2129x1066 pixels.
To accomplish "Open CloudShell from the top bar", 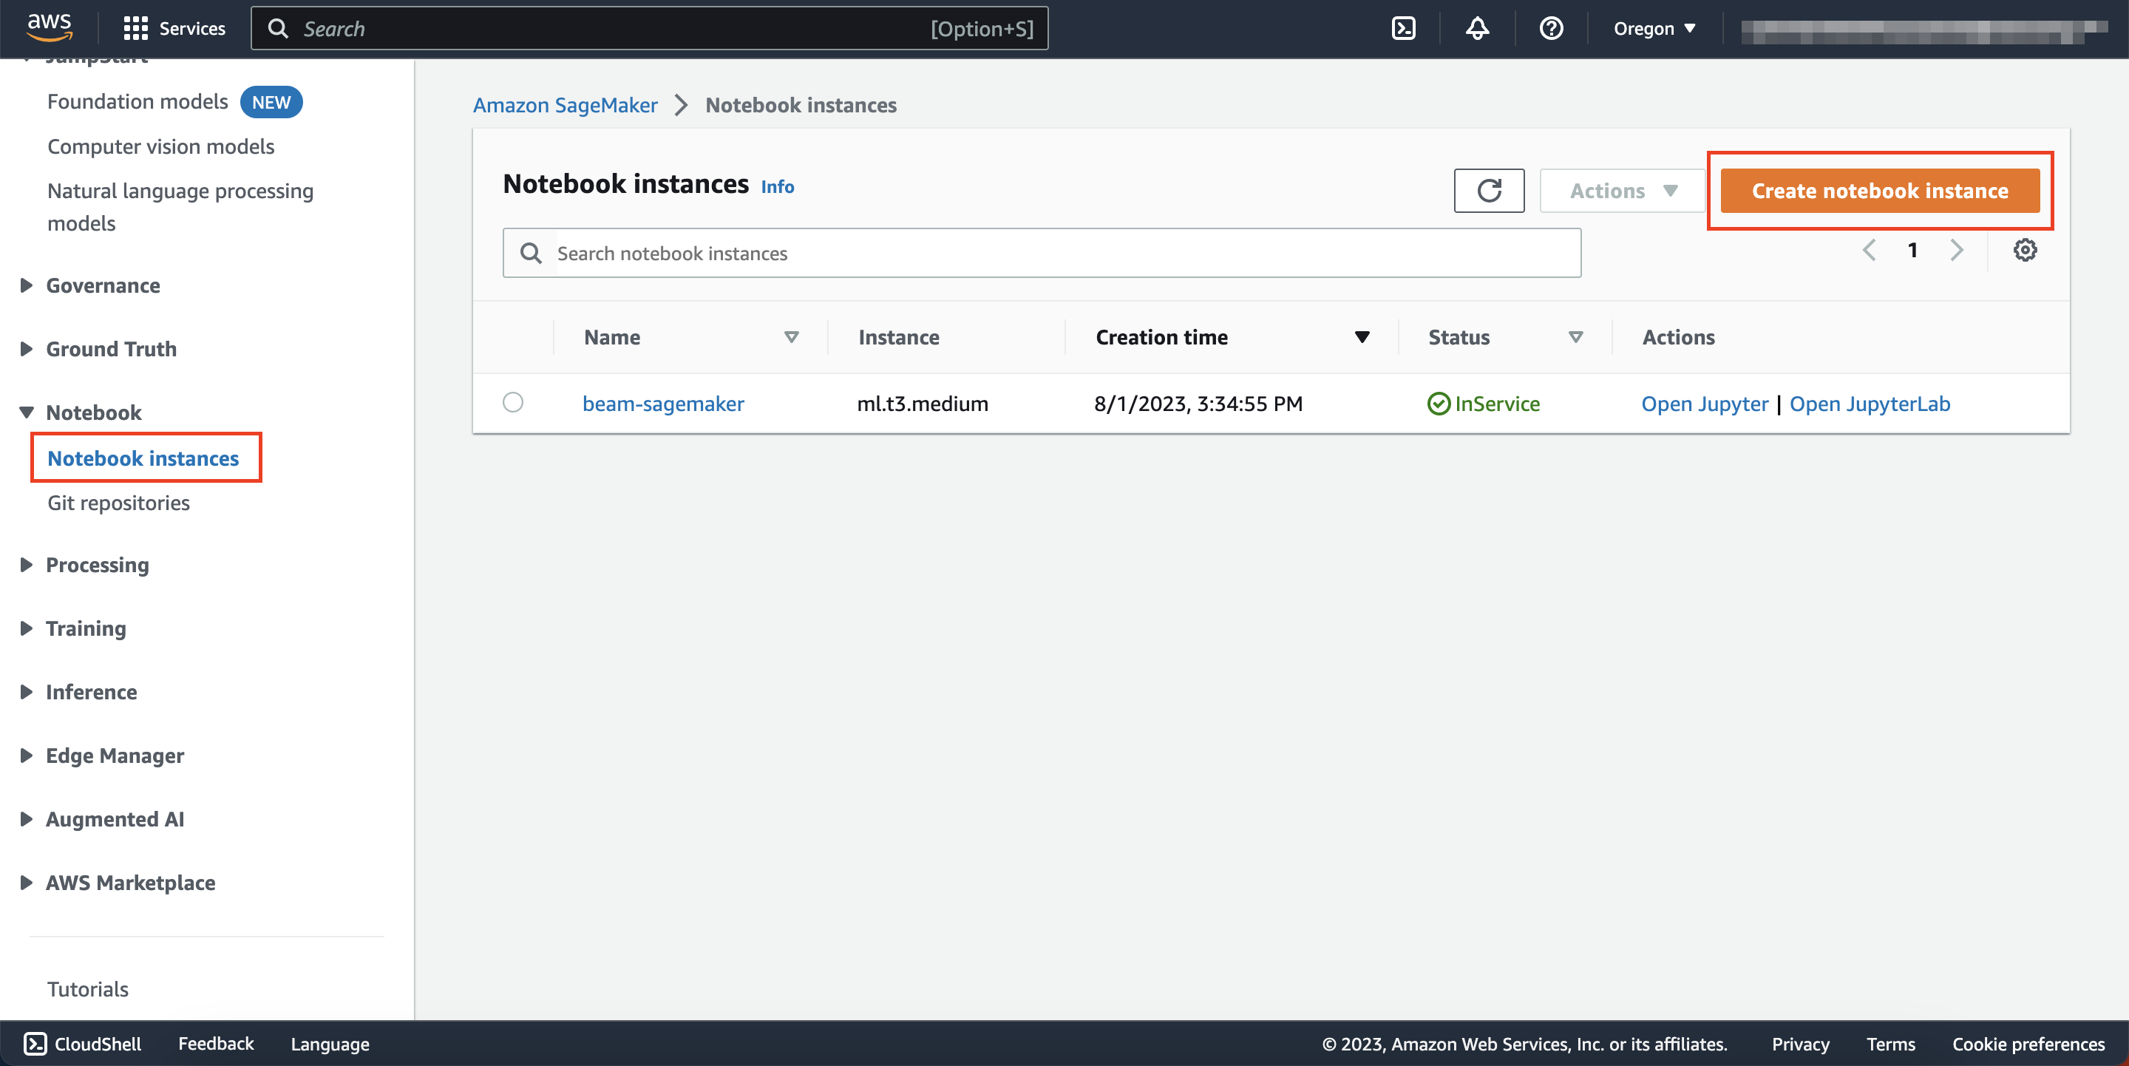I will (1403, 27).
